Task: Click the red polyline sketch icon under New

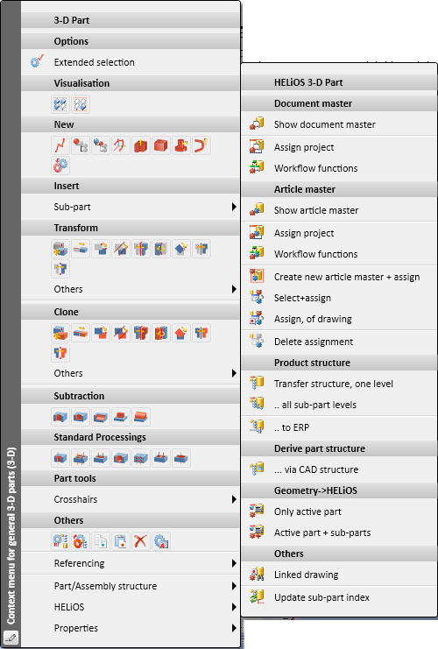Action: [60, 145]
